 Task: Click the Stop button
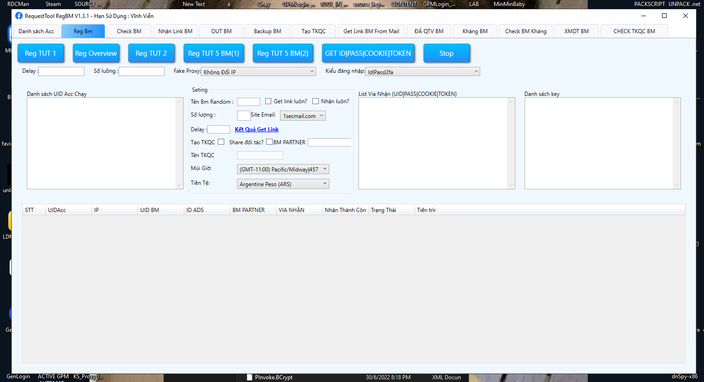click(446, 53)
